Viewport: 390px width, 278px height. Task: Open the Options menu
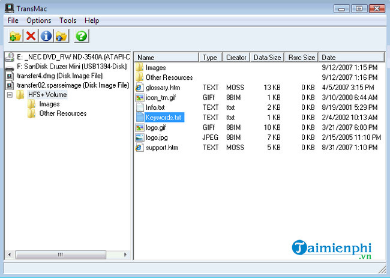39,20
